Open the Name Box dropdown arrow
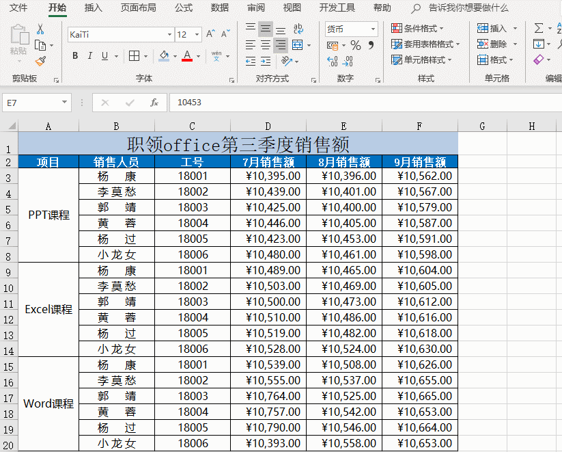 coord(65,103)
